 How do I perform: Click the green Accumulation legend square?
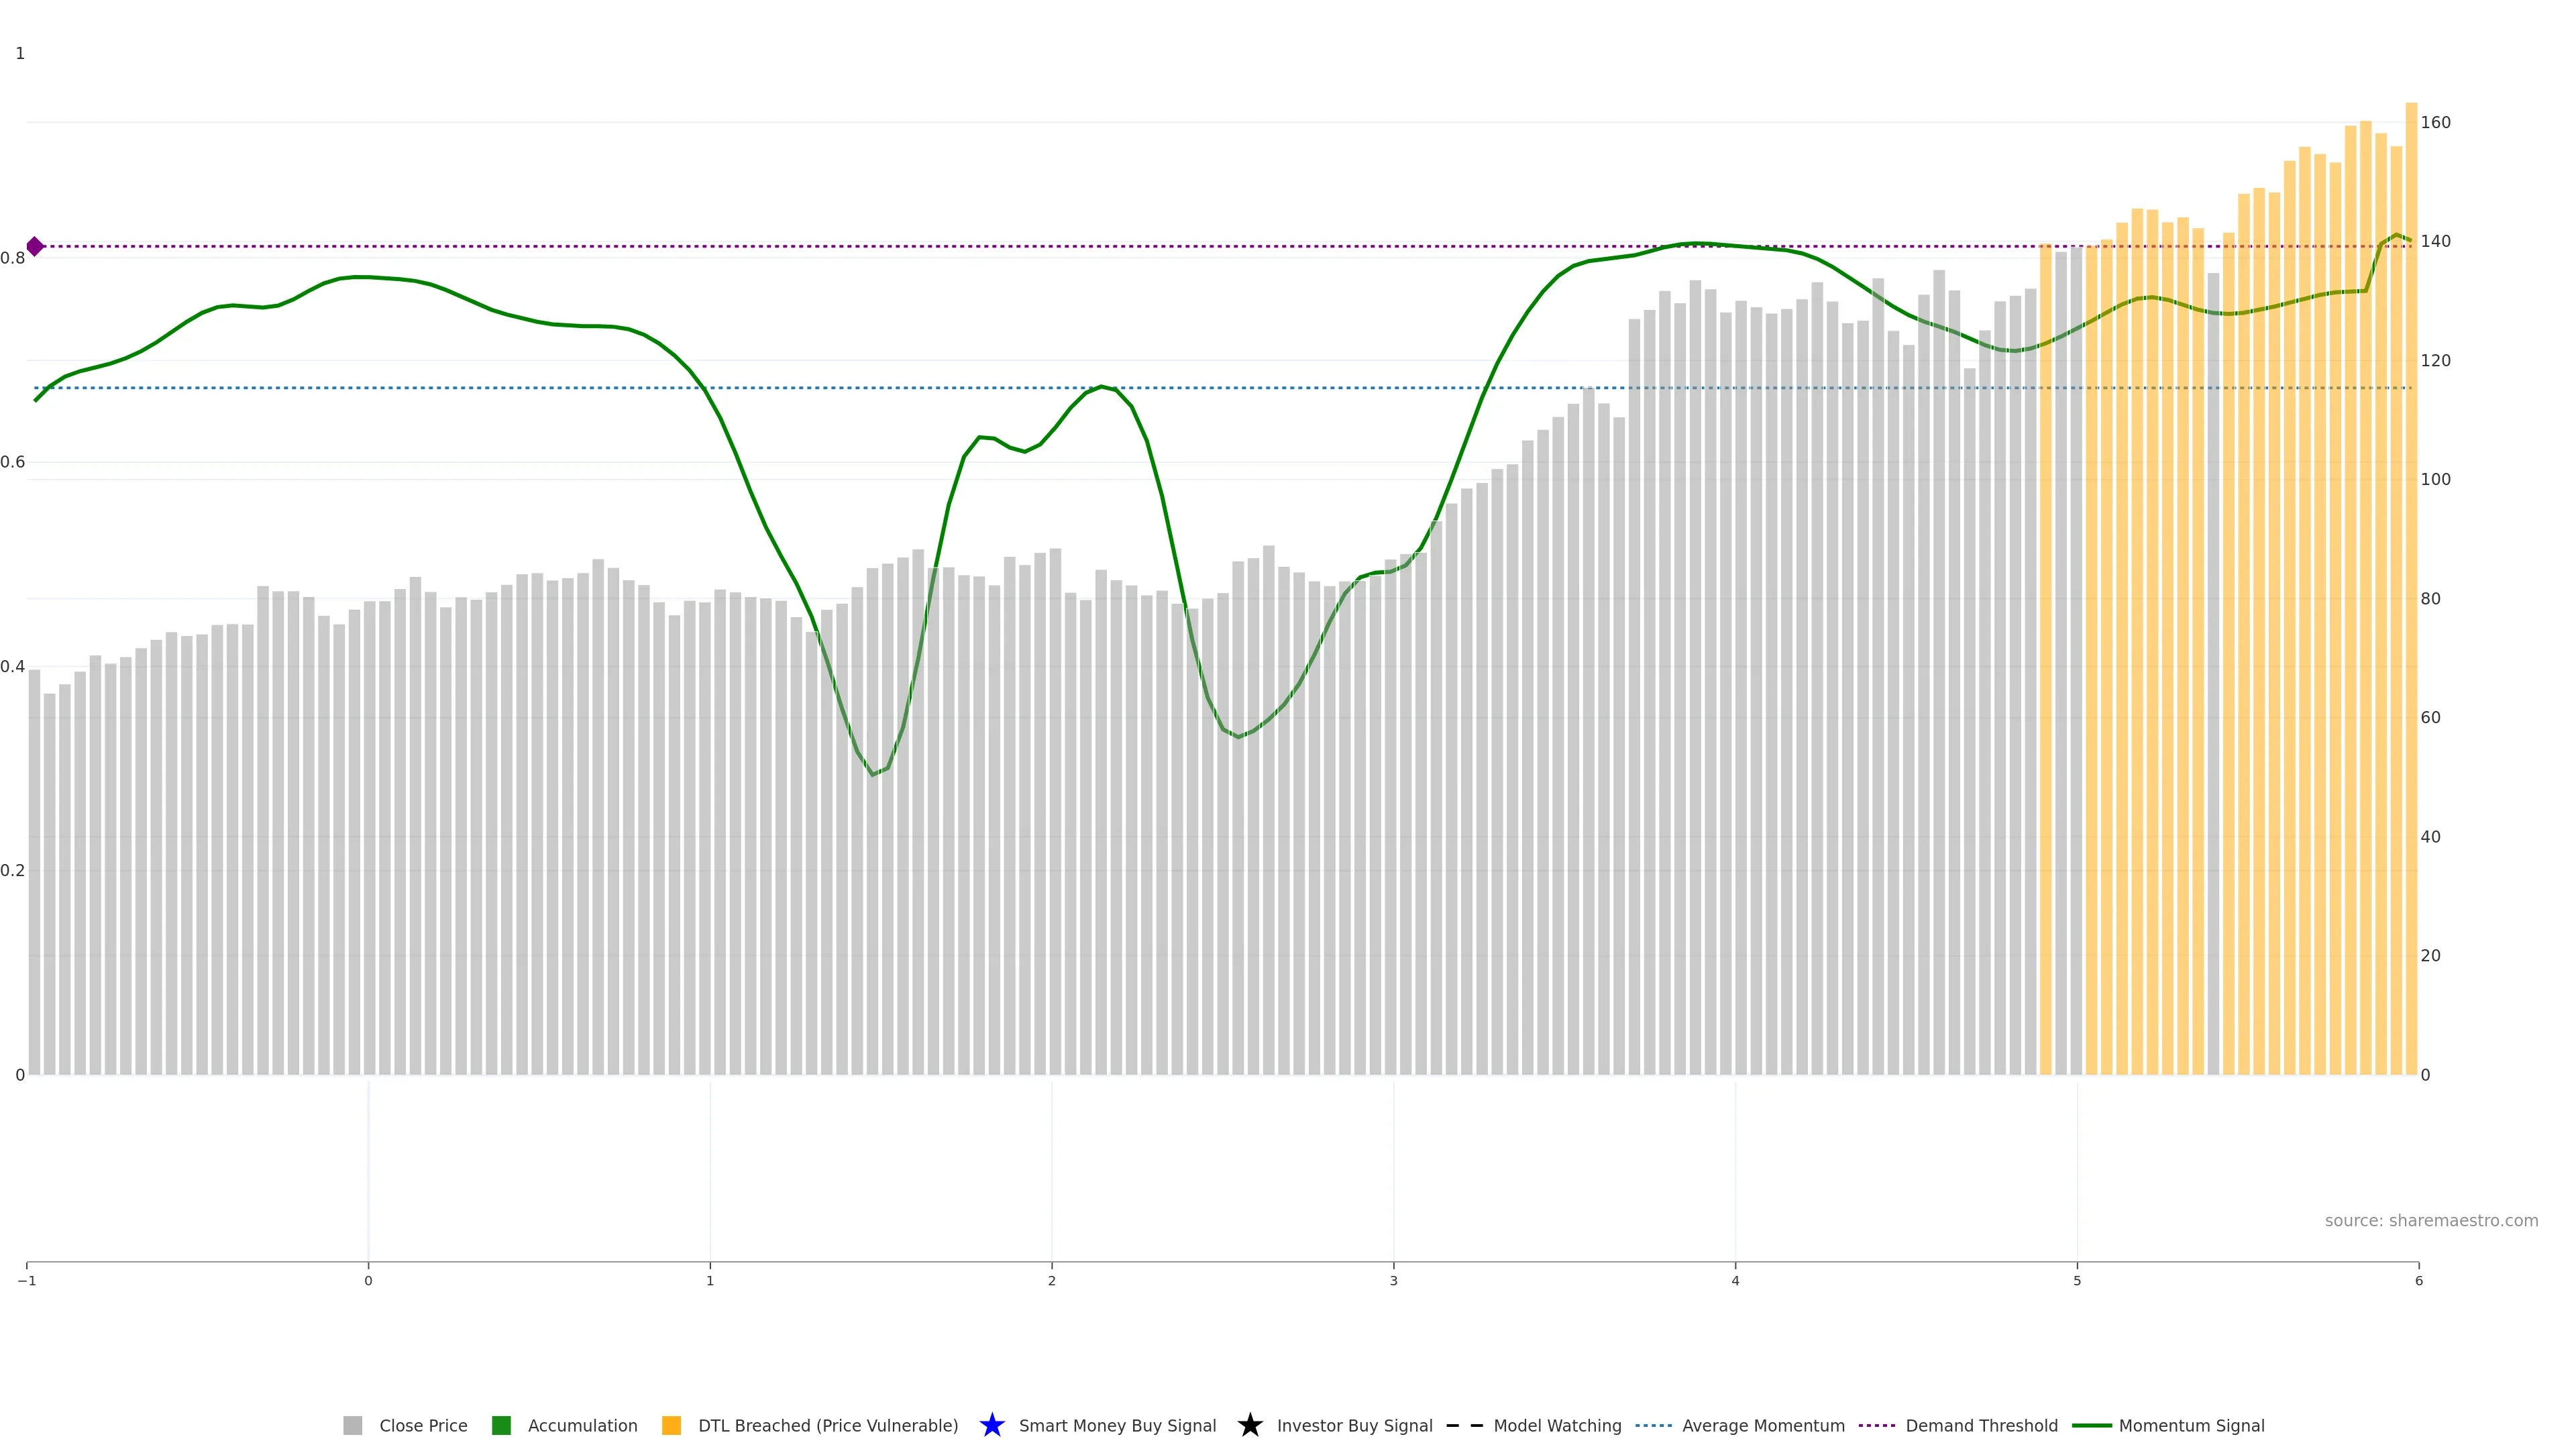click(502, 1425)
